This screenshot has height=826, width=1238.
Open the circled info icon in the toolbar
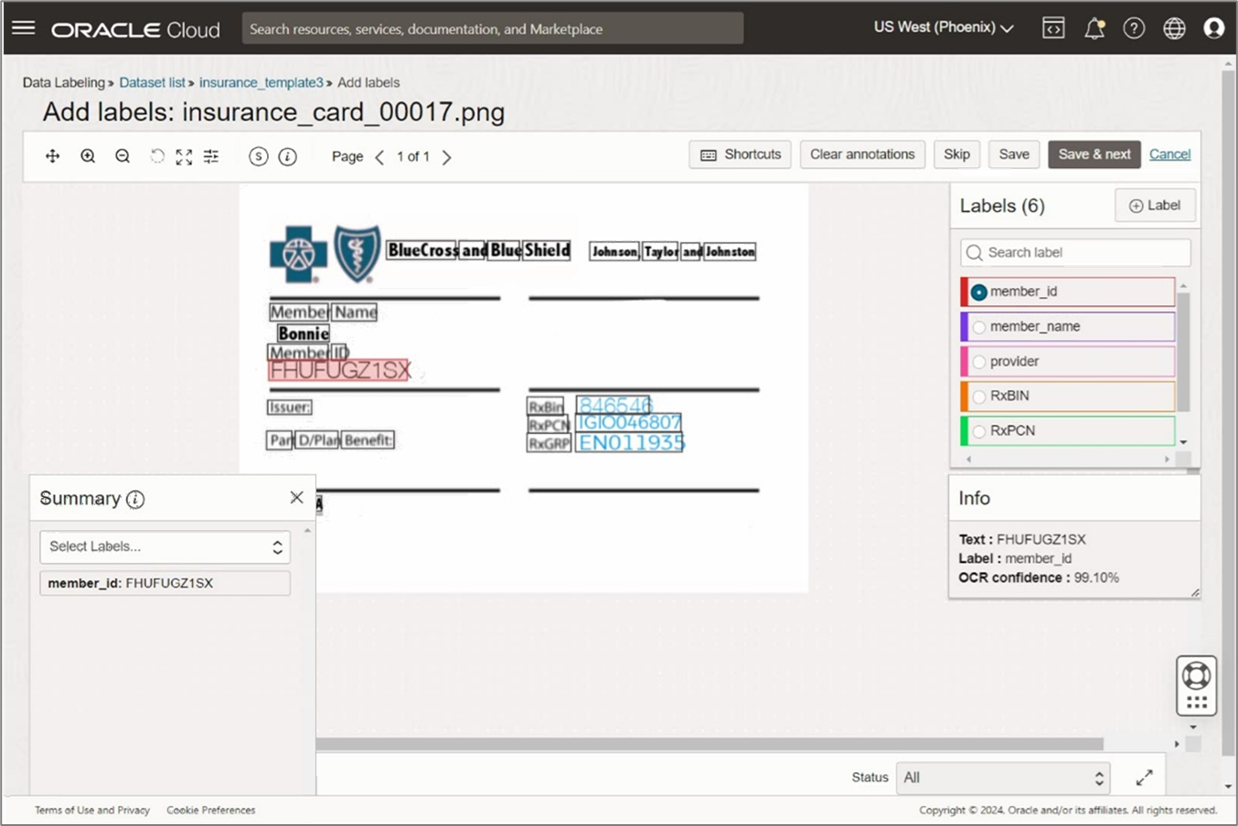(289, 156)
